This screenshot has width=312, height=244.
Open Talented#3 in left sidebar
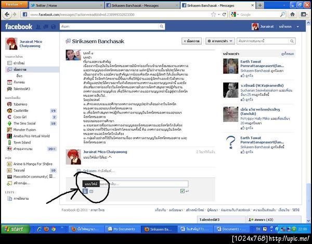(x=21, y=89)
